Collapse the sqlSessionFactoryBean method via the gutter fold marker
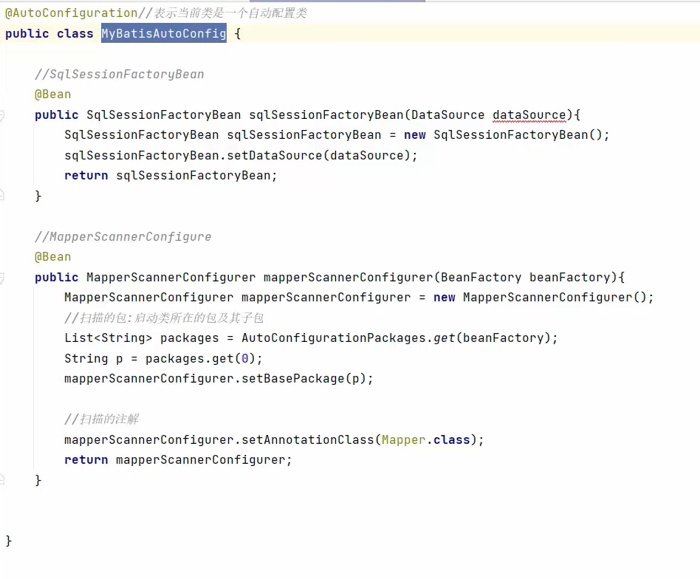 point(1,116)
